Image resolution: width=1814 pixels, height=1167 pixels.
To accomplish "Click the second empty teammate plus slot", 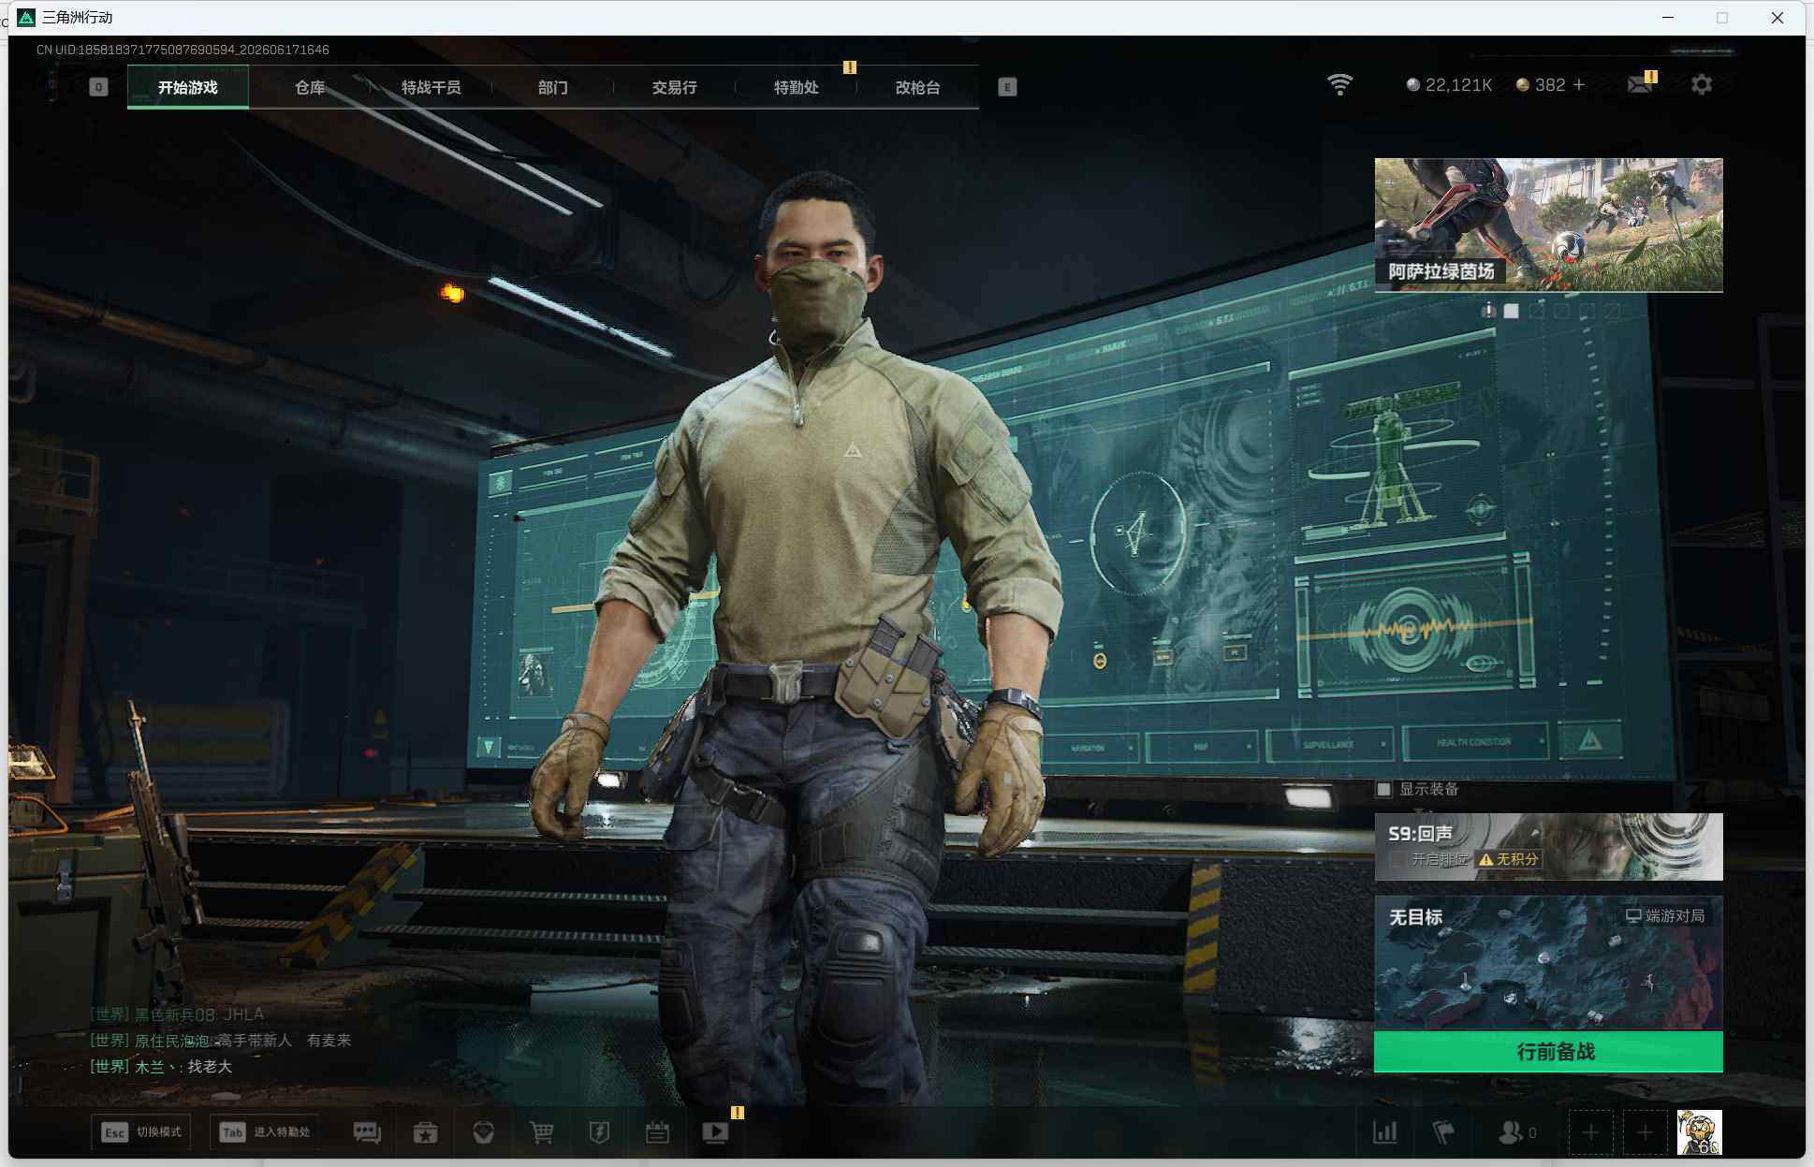I will pyautogui.click(x=1645, y=1133).
